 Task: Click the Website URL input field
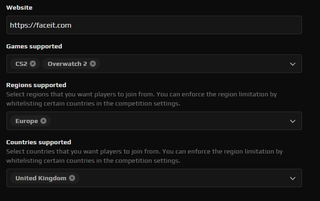(x=154, y=25)
